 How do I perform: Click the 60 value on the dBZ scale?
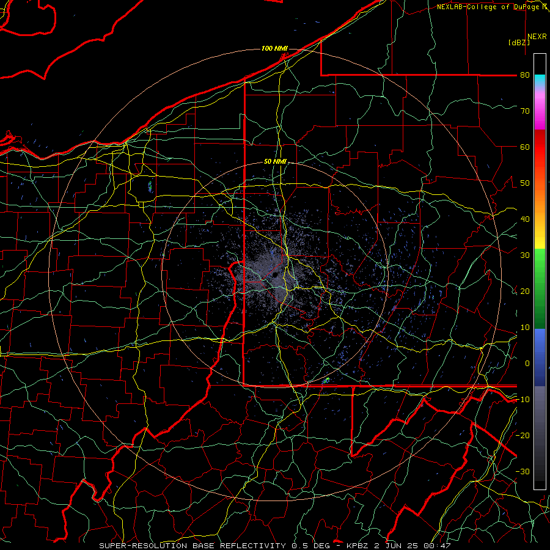click(x=525, y=147)
